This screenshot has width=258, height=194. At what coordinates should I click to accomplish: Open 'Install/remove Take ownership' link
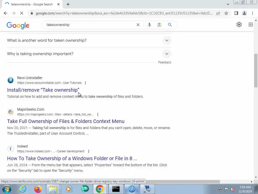point(43,90)
